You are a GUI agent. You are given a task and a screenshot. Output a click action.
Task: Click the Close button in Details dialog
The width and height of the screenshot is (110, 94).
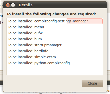[x=92, y=83]
